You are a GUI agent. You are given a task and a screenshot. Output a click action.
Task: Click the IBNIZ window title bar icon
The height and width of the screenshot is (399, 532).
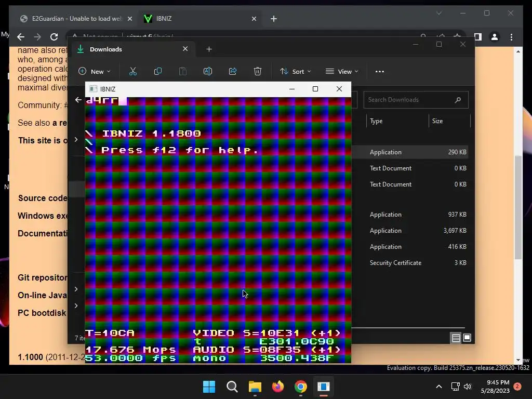click(94, 89)
